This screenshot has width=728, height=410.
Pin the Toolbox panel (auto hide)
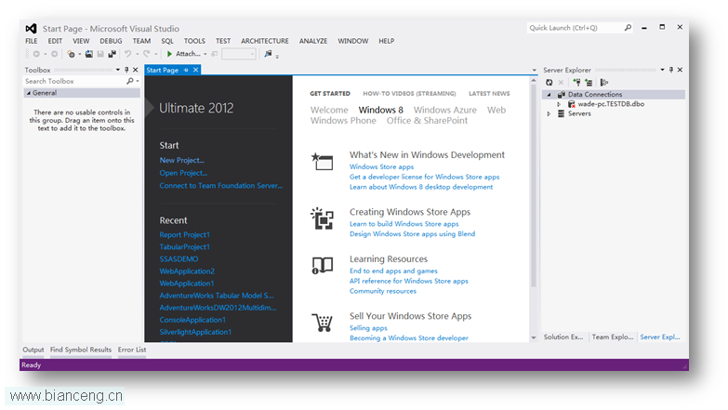point(126,70)
